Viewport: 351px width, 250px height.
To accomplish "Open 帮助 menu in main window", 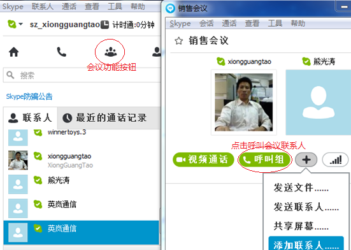I will 138,6.
